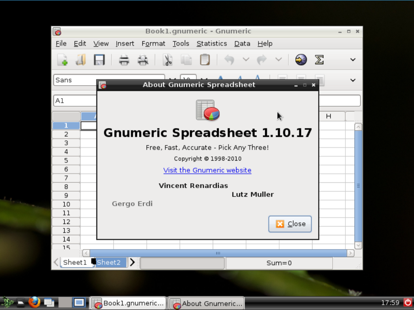Undo the last action arrow
Image resolution: width=414 pixels, height=310 pixels.
230,60
